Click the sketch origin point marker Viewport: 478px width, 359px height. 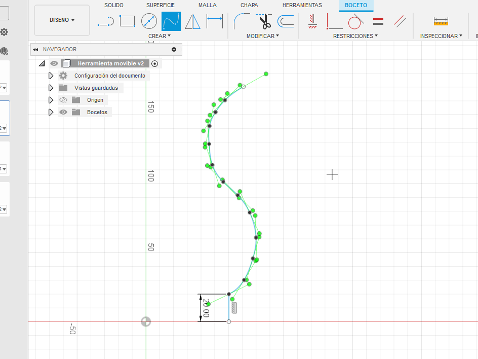point(146,322)
